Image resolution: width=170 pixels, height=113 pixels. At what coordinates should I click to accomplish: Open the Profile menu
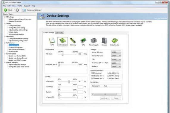tap(20, 6)
